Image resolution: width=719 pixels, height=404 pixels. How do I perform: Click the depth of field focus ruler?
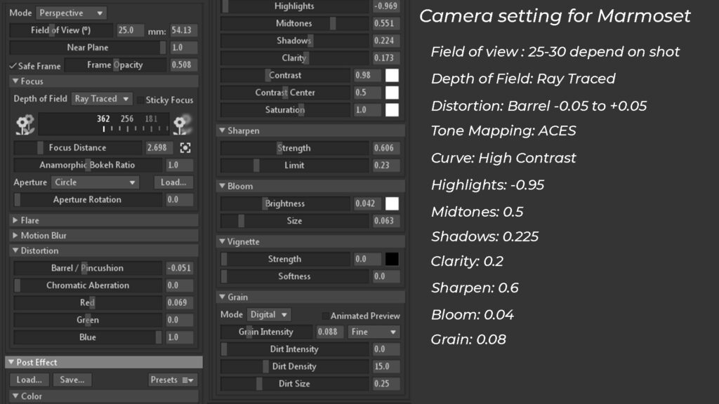point(104,125)
